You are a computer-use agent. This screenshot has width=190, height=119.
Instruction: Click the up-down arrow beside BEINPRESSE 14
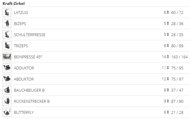point(168,57)
